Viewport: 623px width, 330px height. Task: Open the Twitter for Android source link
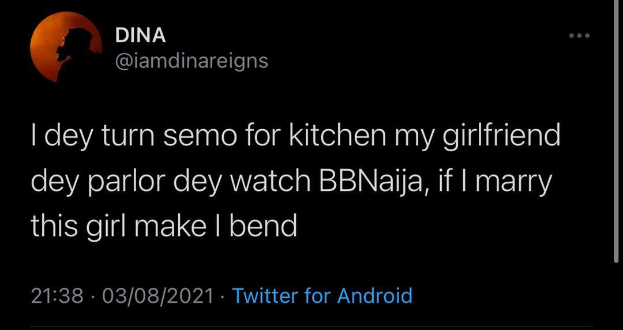click(322, 296)
